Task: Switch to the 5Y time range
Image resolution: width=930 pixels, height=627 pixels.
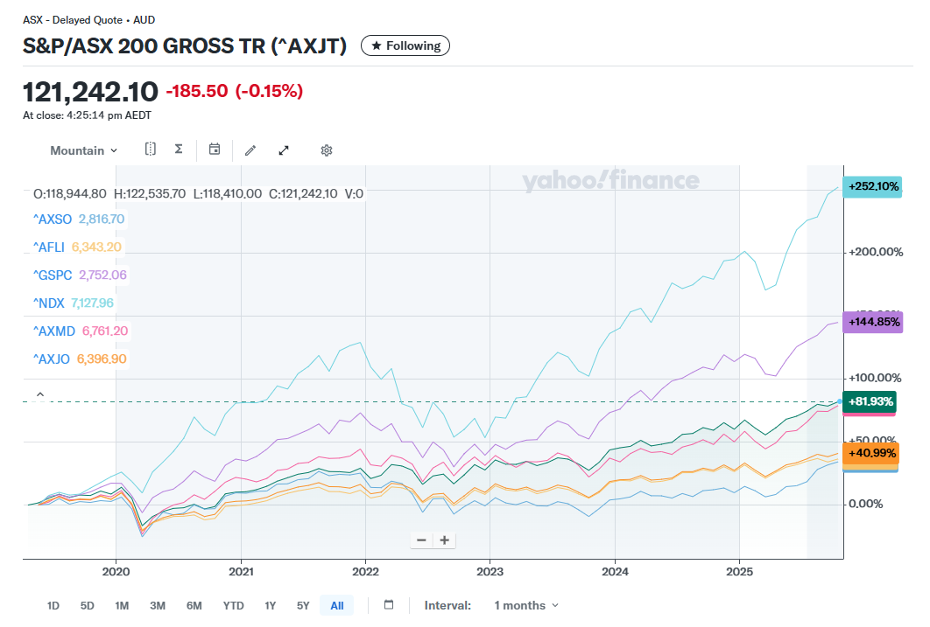Action: coord(303,605)
